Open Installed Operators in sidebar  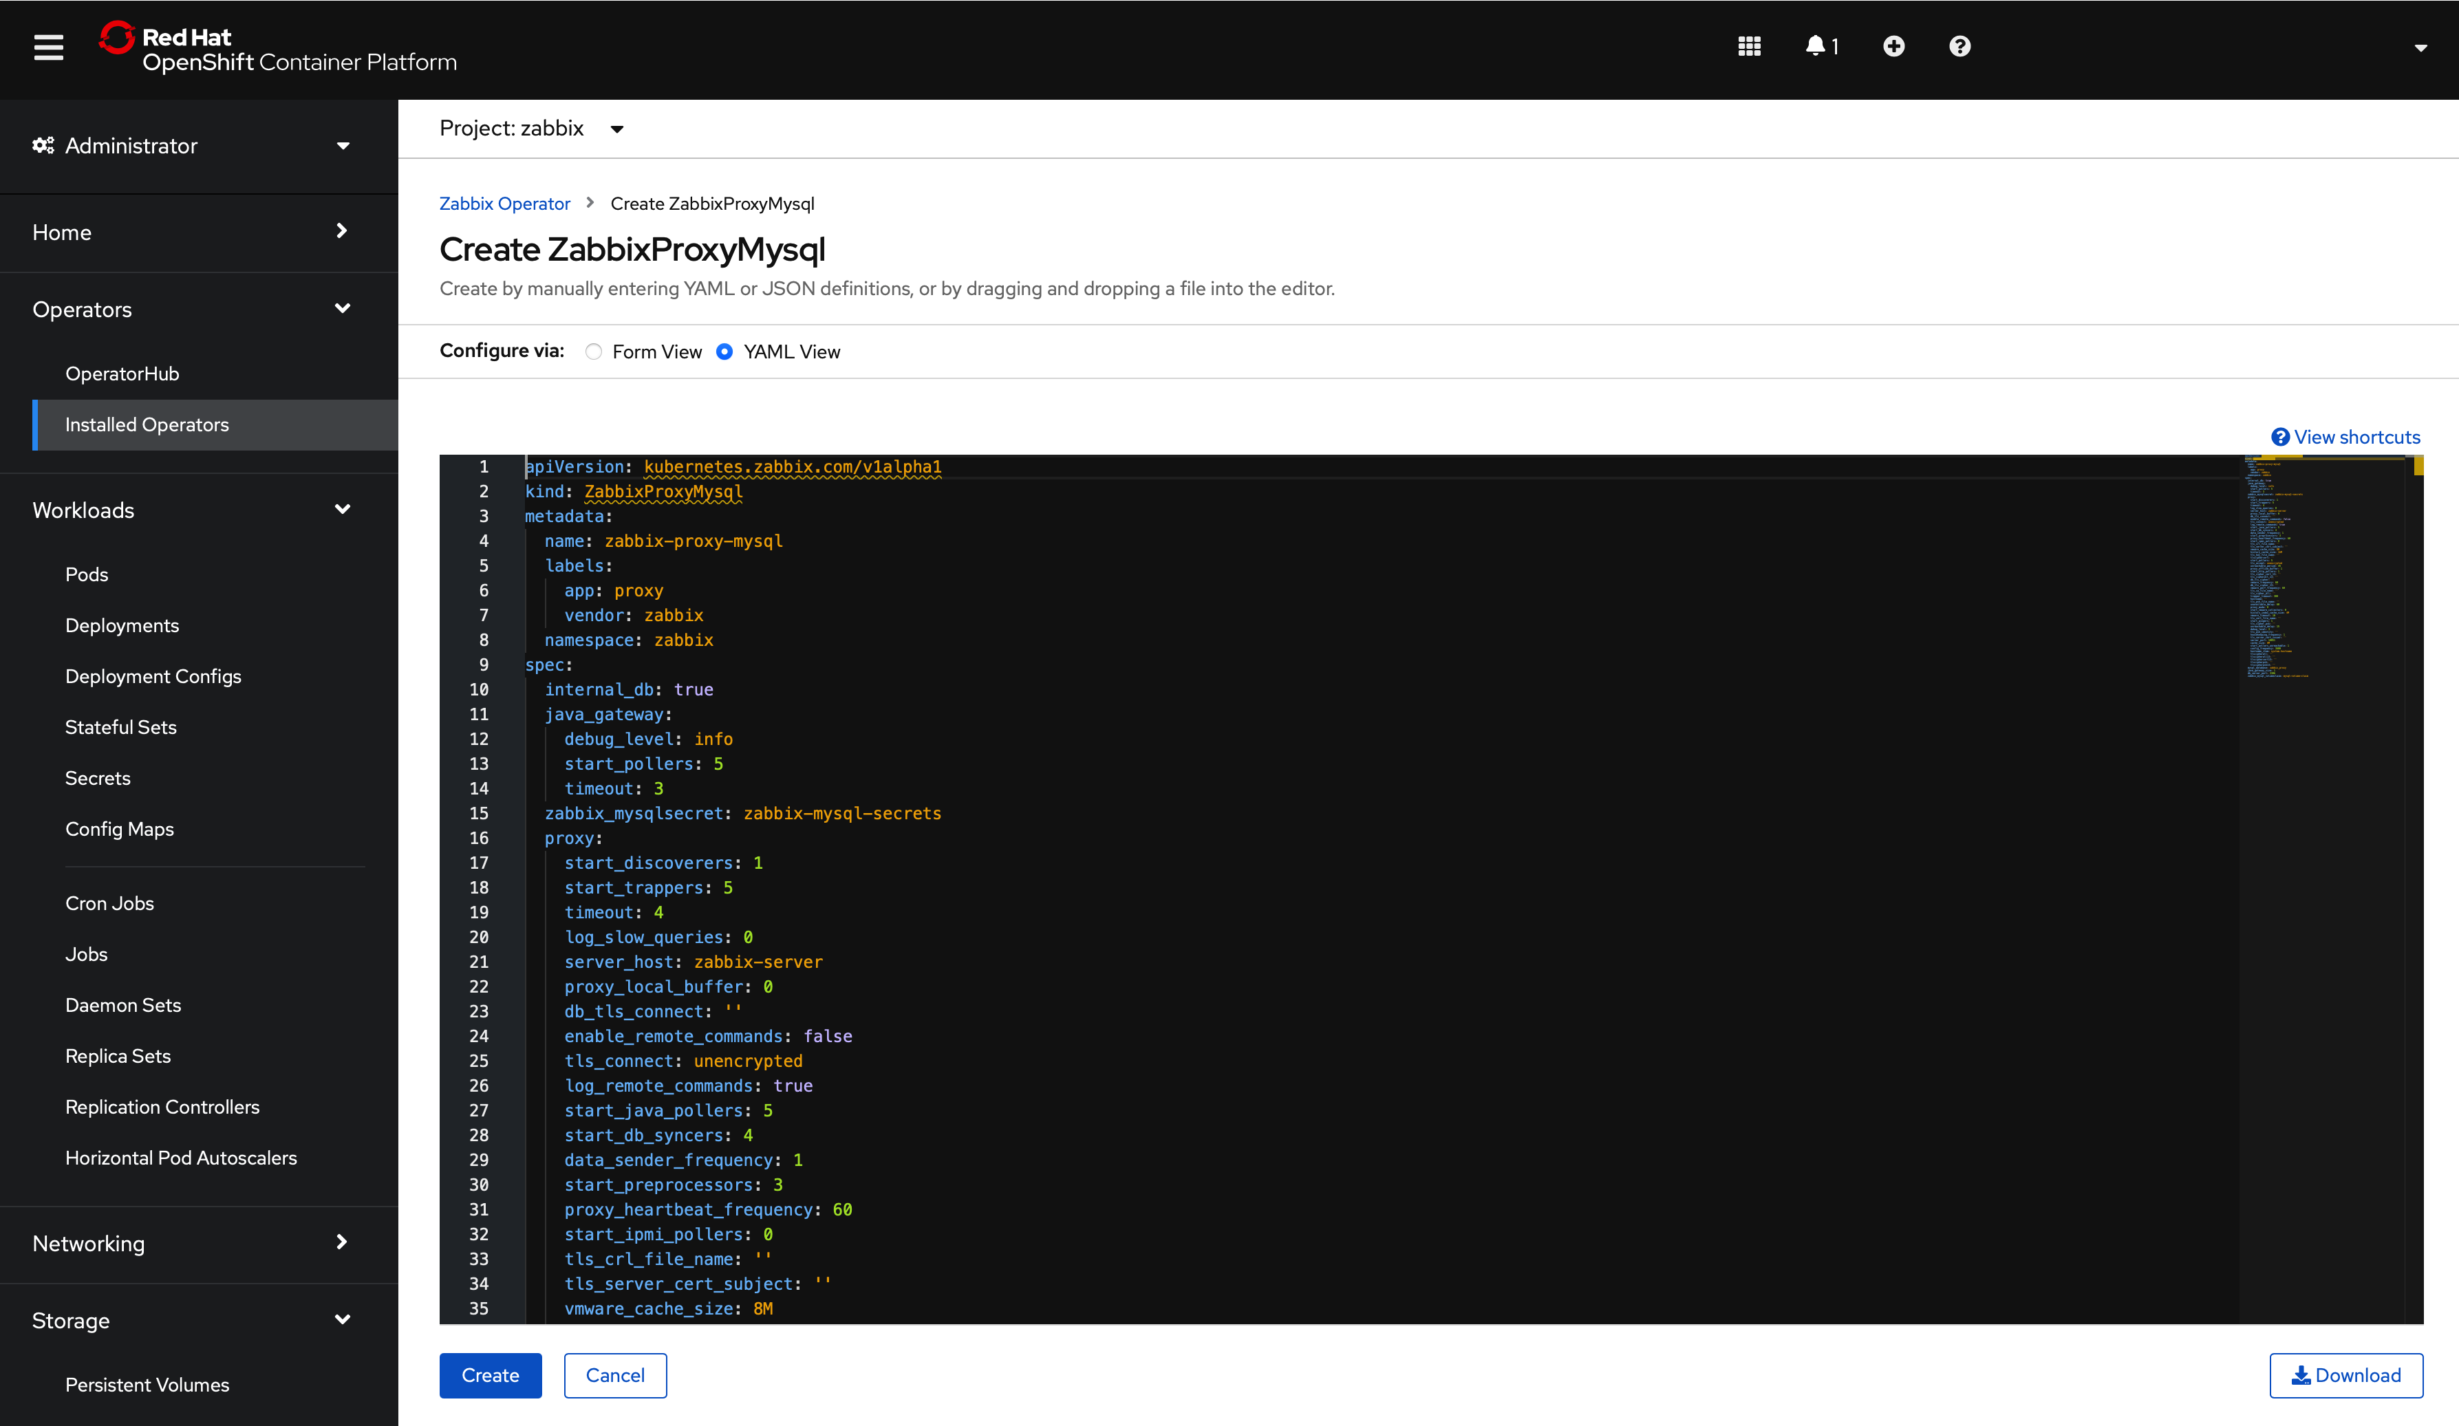point(147,424)
